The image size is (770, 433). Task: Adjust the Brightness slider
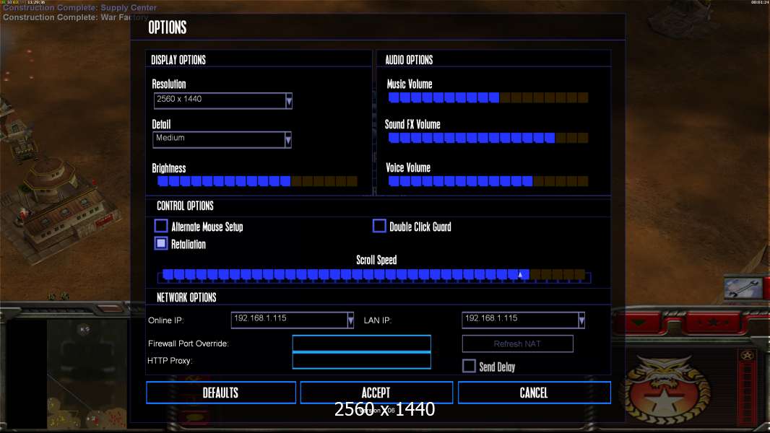pos(257,181)
